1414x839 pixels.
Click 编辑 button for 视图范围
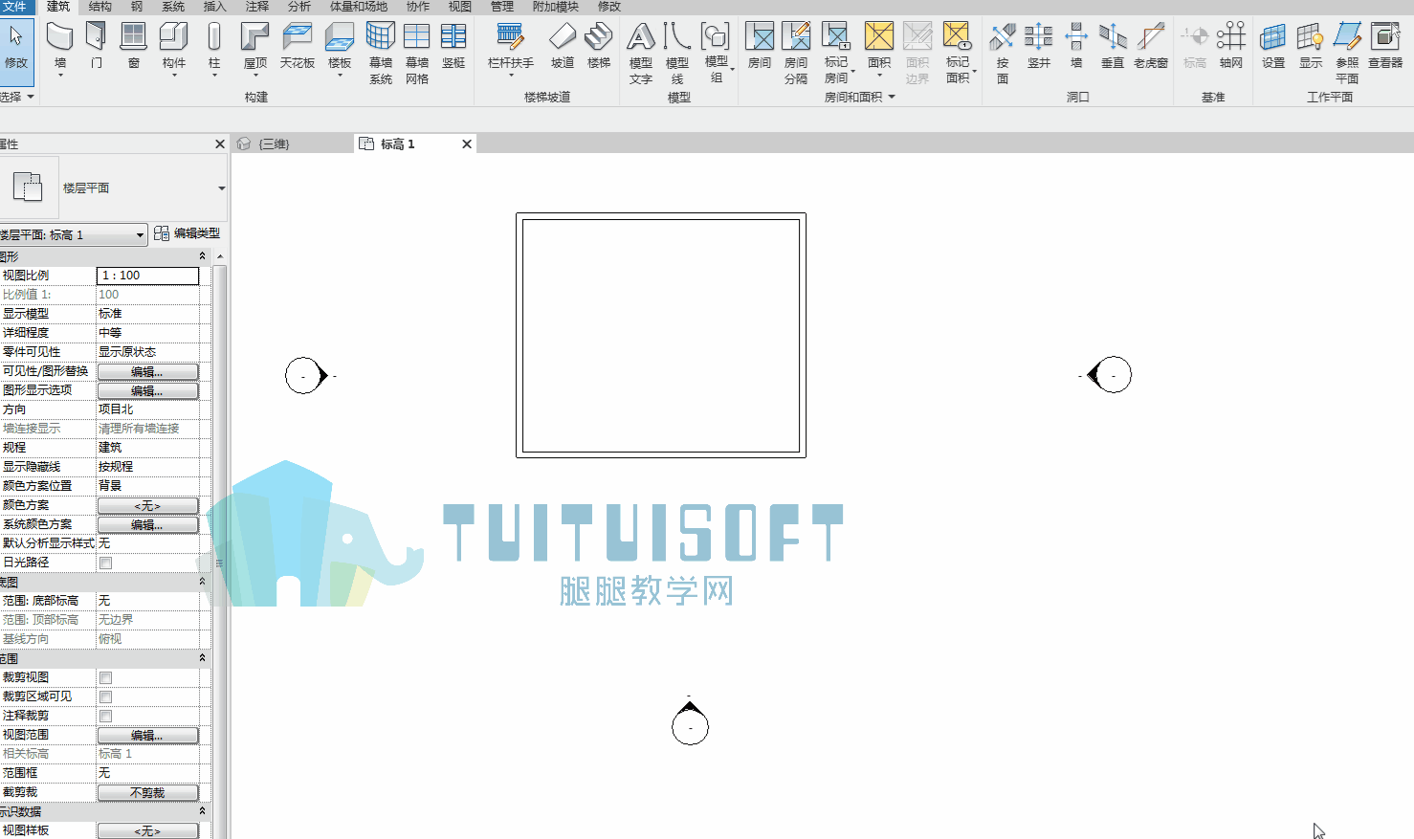pyautogui.click(x=147, y=735)
